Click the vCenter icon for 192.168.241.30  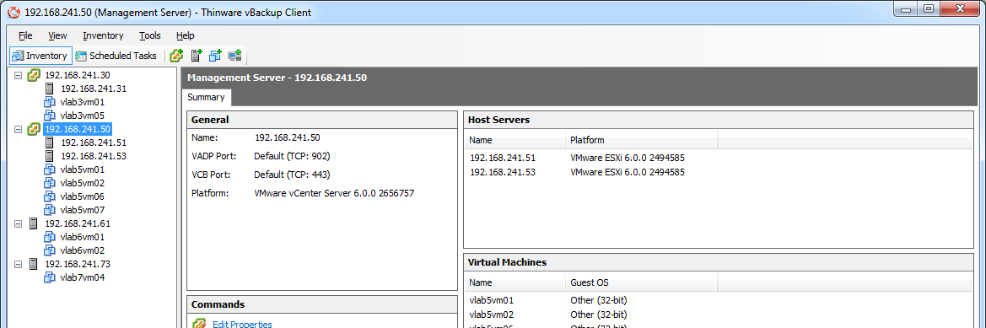click(34, 75)
